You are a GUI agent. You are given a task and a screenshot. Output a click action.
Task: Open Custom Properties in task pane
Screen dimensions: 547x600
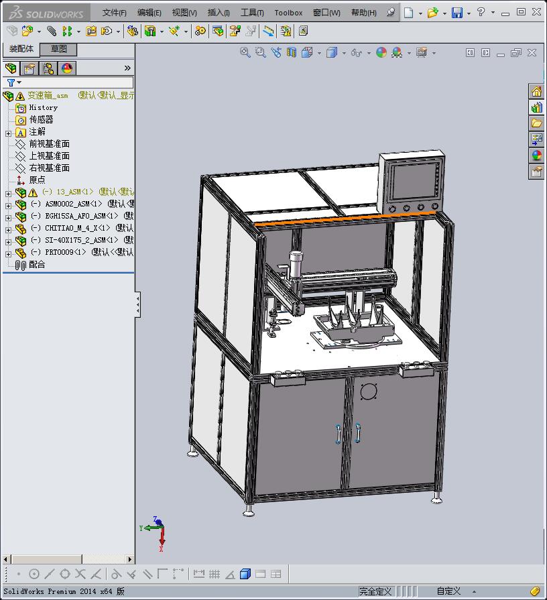pos(537,172)
